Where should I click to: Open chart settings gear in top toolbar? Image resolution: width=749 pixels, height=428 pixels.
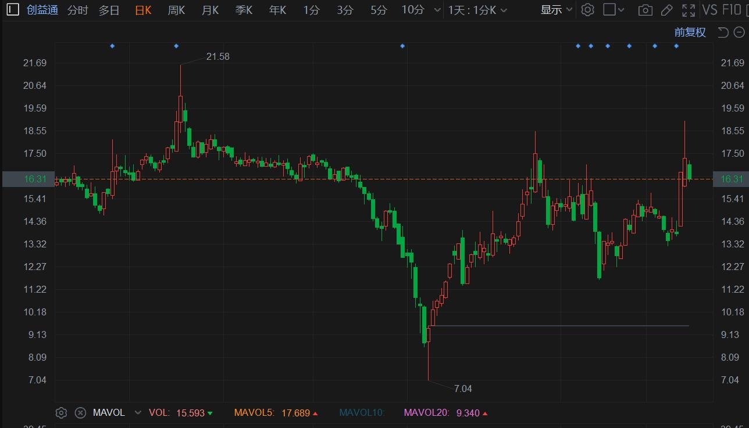[588, 10]
